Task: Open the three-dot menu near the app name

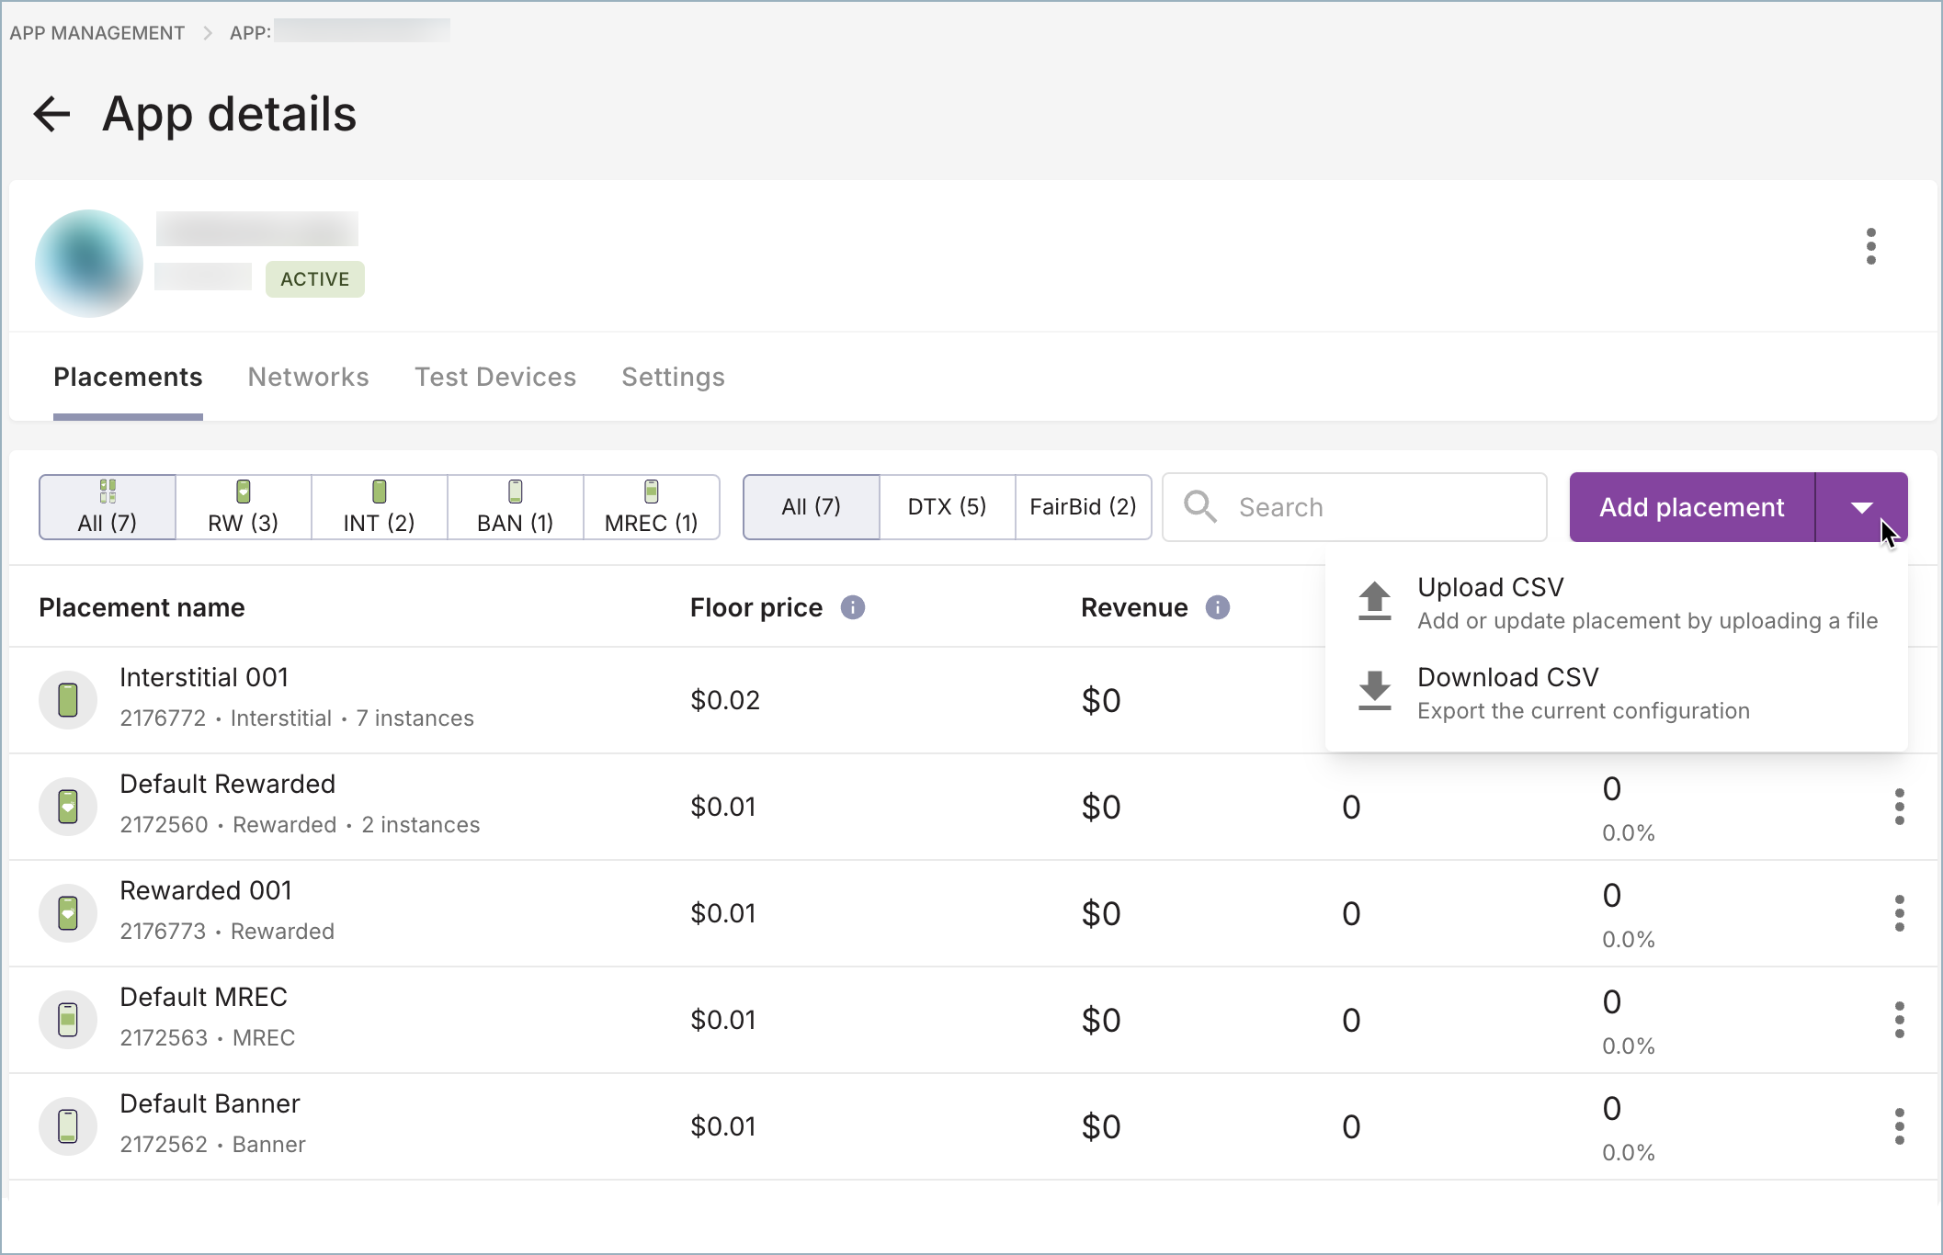Action: coord(1871,246)
